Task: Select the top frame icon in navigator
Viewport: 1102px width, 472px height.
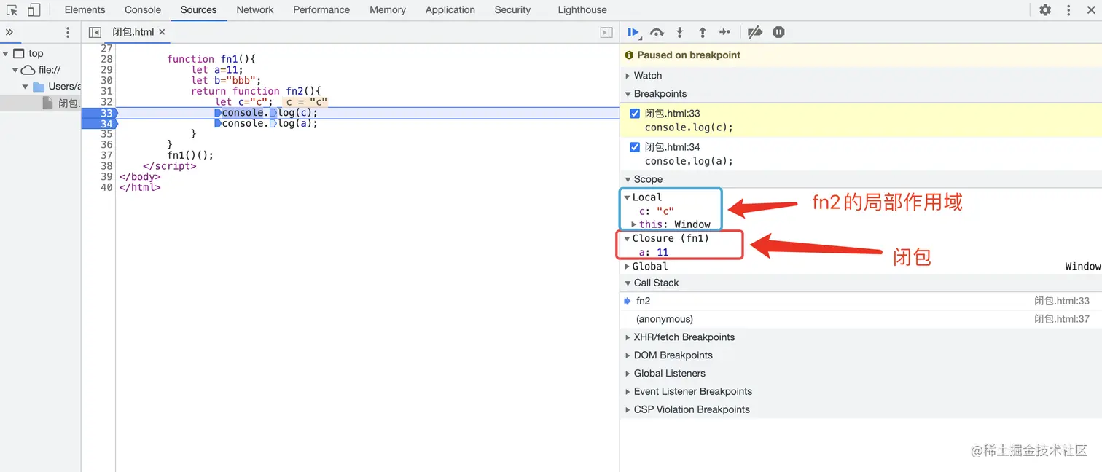Action: pyautogui.click(x=19, y=53)
